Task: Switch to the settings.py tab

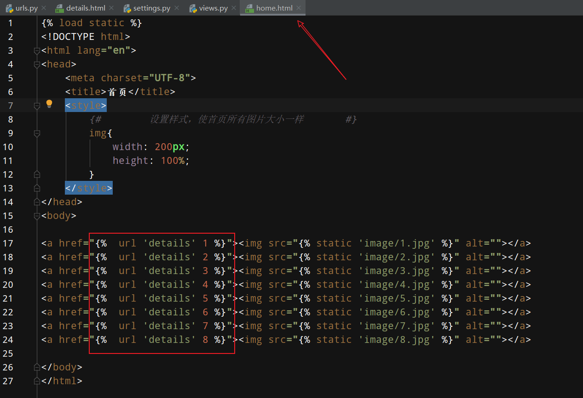Action: click(x=151, y=8)
